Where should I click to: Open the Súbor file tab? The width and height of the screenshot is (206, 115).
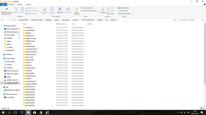4,4
